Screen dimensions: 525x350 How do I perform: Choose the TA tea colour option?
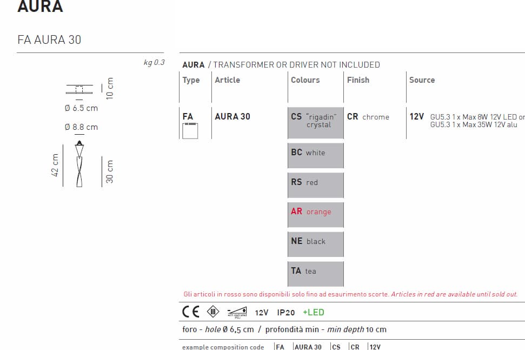316,273
